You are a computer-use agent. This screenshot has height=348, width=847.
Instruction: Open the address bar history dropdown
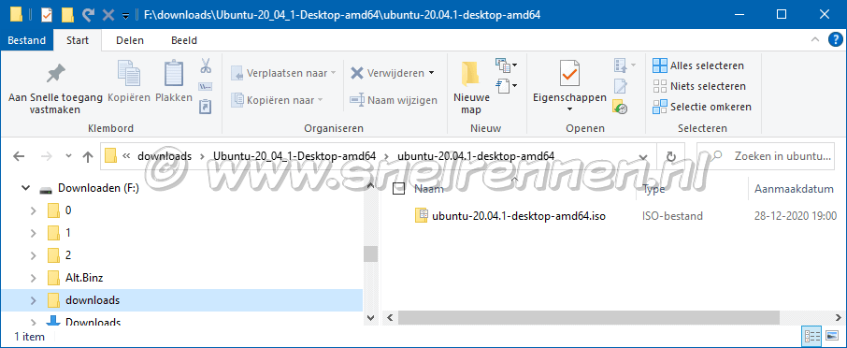tap(643, 157)
